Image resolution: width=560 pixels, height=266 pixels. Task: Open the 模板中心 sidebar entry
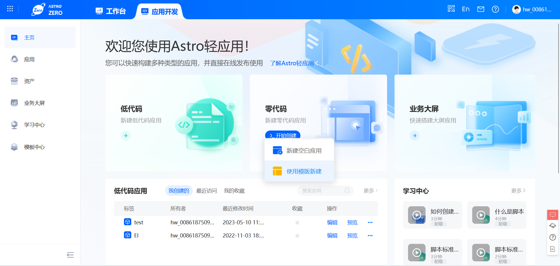point(34,147)
